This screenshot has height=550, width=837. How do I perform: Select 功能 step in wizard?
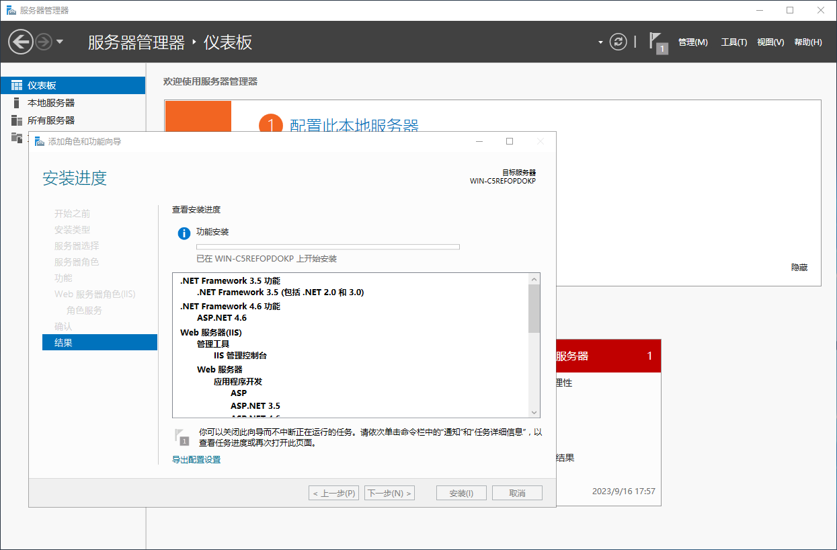(x=63, y=278)
